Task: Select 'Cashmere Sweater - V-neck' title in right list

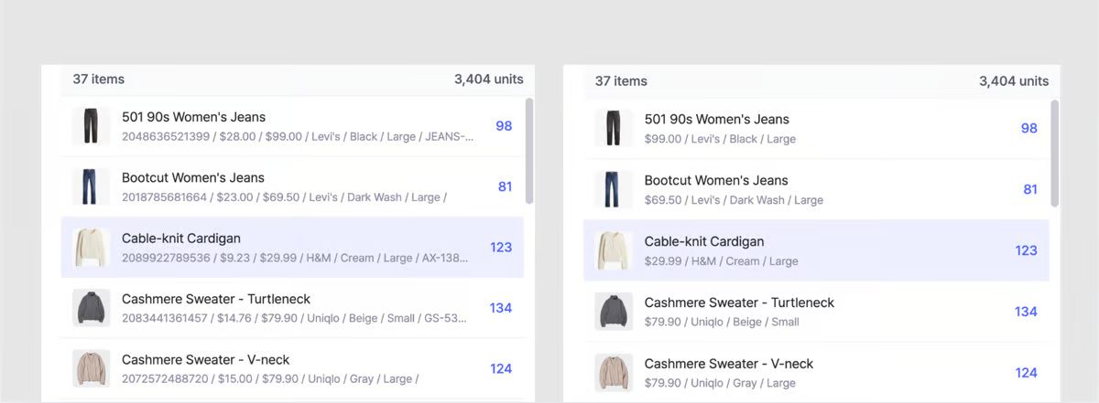Action: [x=729, y=364]
